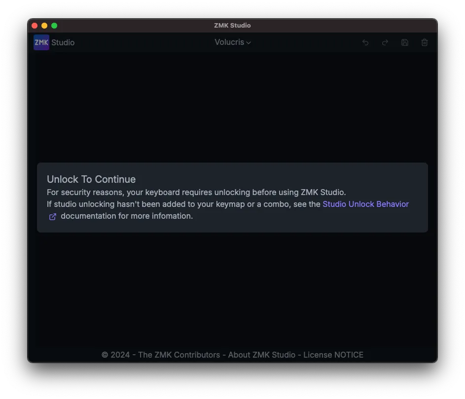Viewport: 465px width, 399px height.
Task: Open the Volucris device dropdown
Action: [233, 42]
